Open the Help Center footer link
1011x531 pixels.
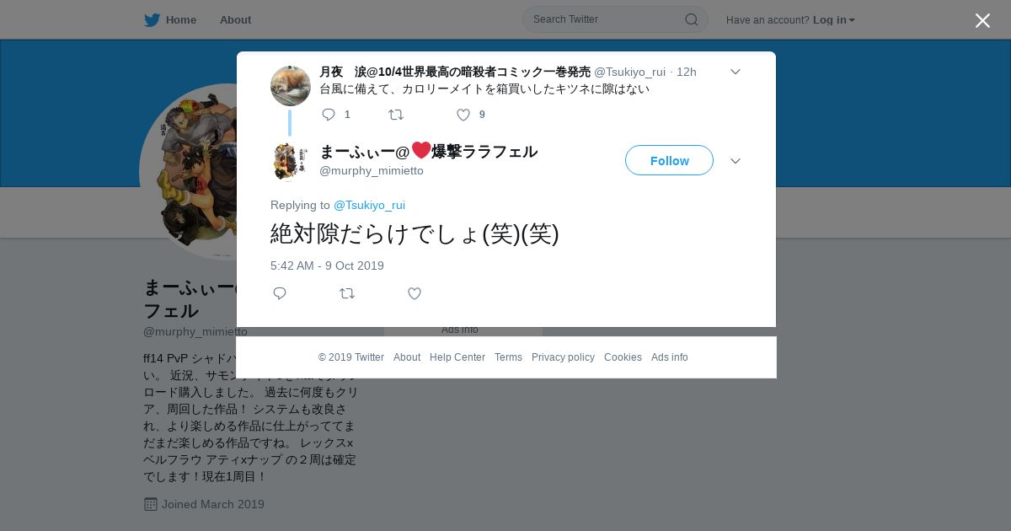(x=457, y=357)
